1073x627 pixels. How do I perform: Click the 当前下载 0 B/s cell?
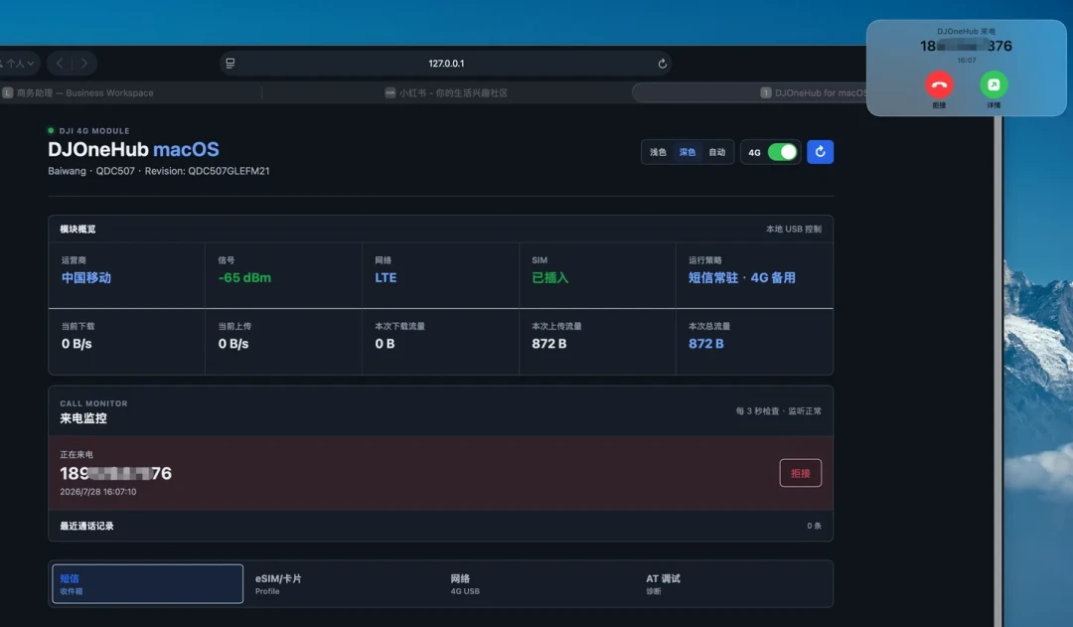pos(126,342)
